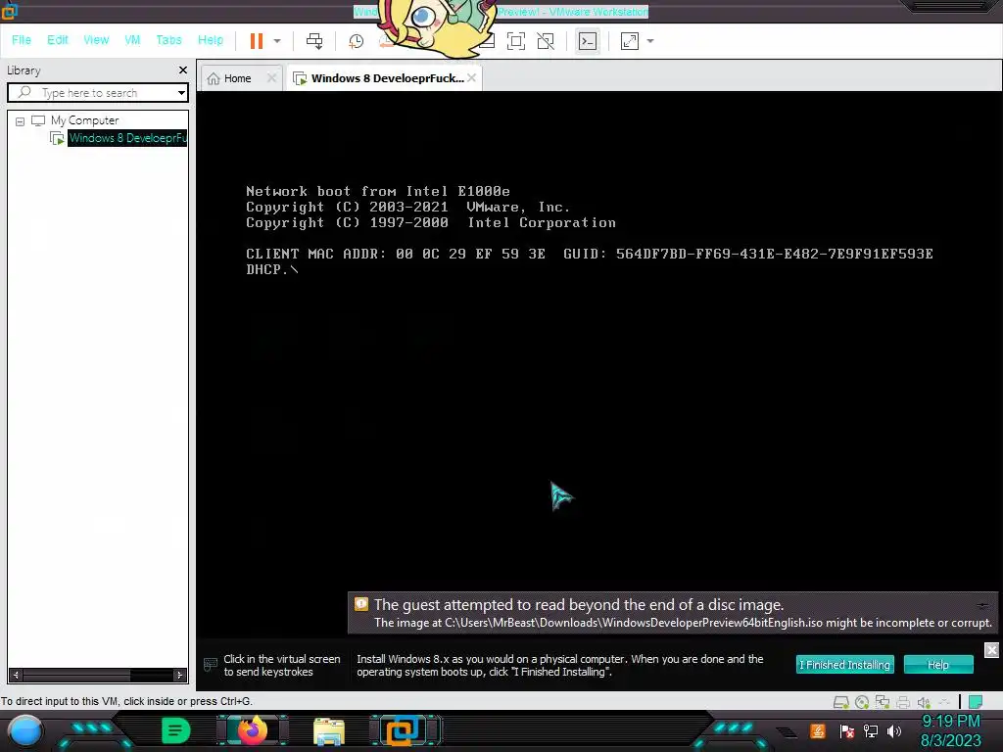
Task: Click the Send Ctrl+Alt+Del toolbar icon
Action: (x=314, y=41)
